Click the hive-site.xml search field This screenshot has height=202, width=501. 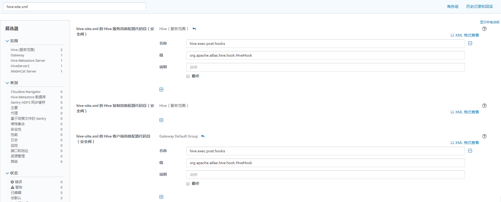(x=75, y=7)
